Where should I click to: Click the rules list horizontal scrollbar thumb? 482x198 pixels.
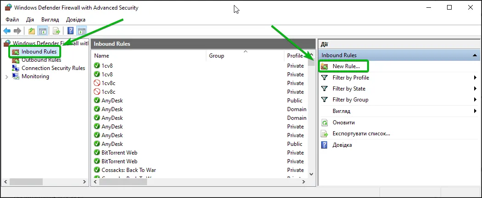coord(123,182)
